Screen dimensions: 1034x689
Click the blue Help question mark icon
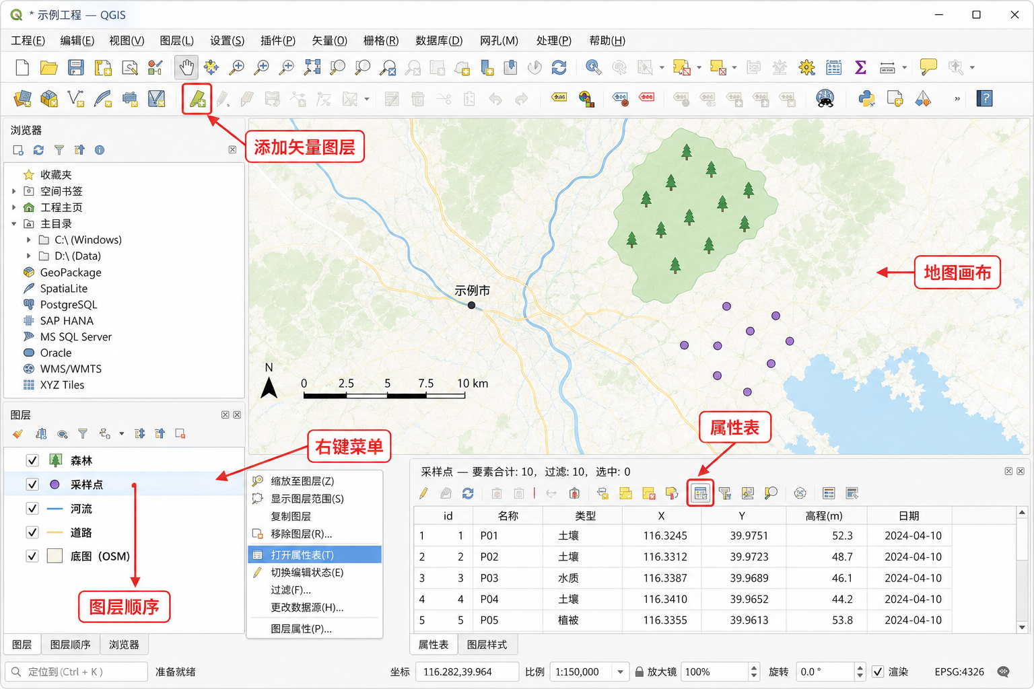coord(984,99)
